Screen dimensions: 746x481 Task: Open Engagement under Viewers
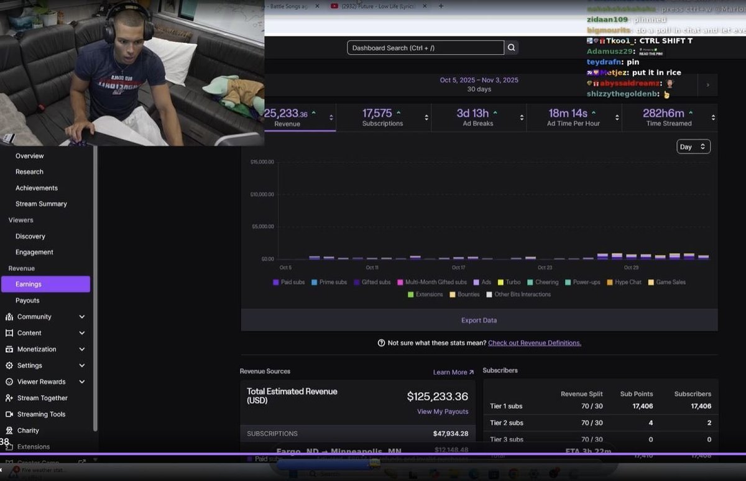click(x=34, y=252)
